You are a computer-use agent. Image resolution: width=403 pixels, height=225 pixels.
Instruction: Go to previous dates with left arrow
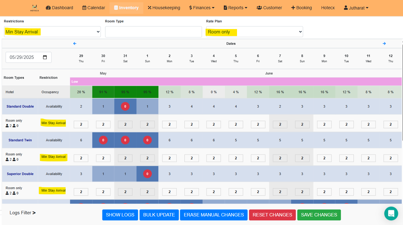click(x=75, y=44)
